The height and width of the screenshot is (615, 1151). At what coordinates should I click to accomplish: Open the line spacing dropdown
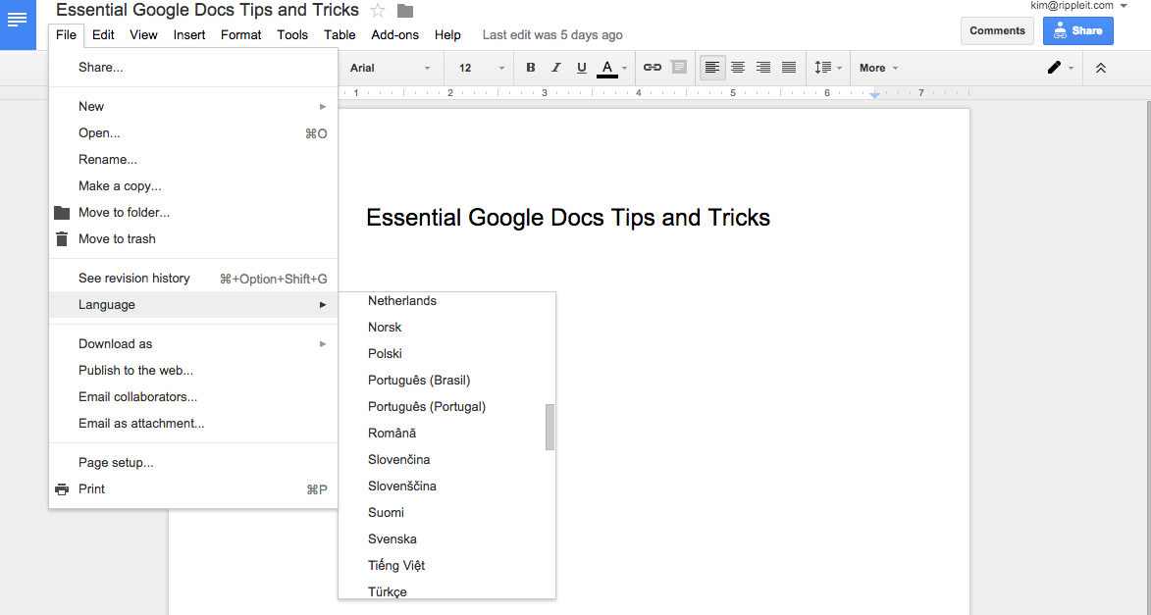828,68
